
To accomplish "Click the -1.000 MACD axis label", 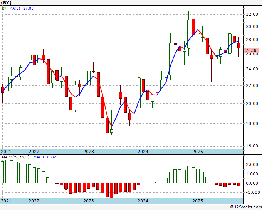I will pos(251,193).
